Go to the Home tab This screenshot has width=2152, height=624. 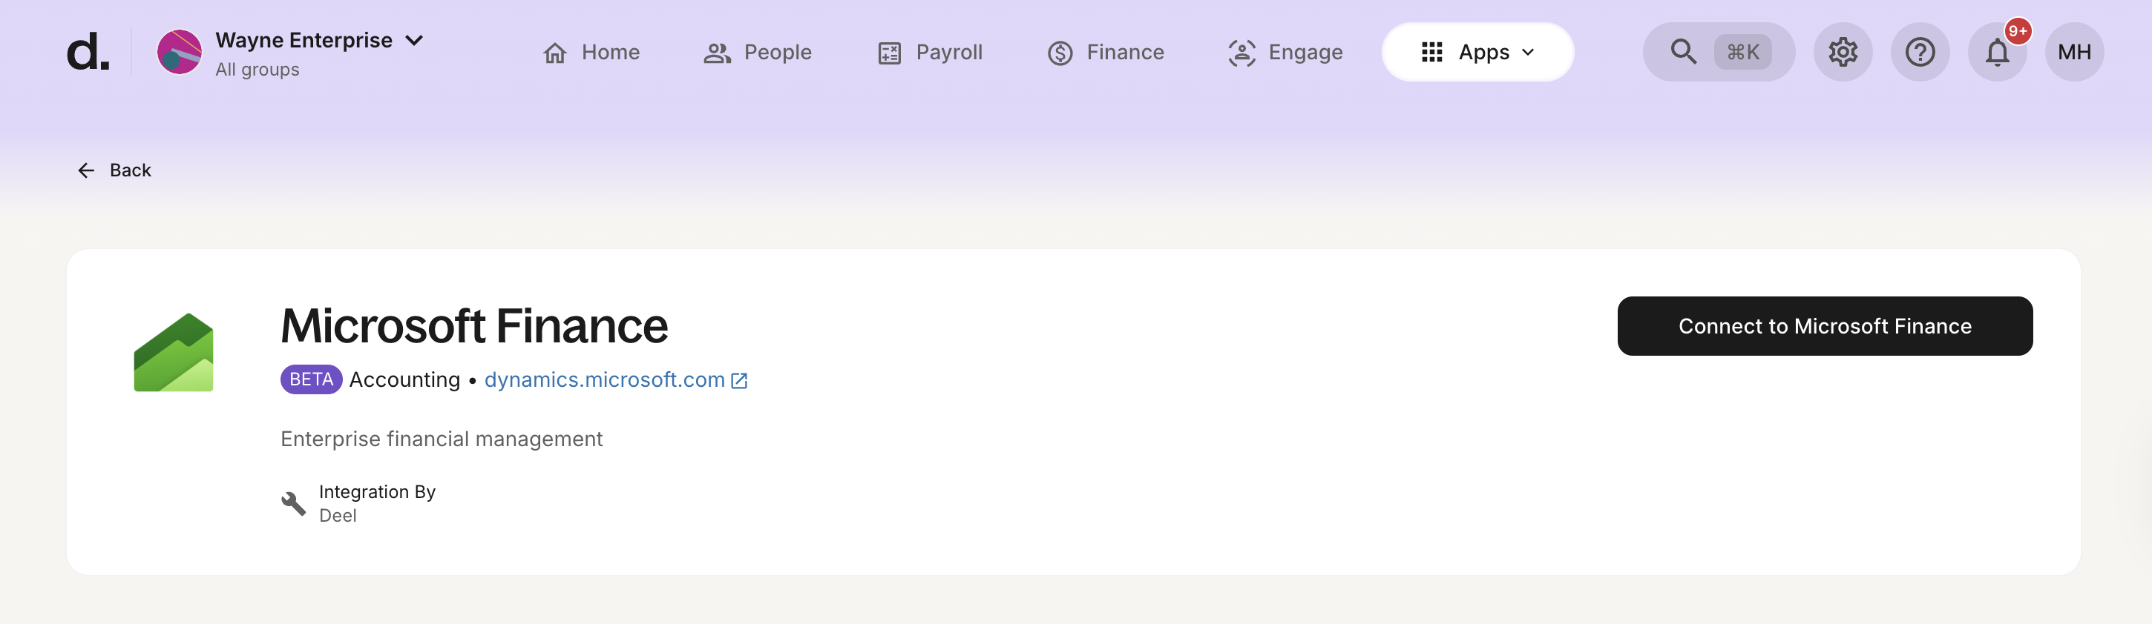coord(591,52)
